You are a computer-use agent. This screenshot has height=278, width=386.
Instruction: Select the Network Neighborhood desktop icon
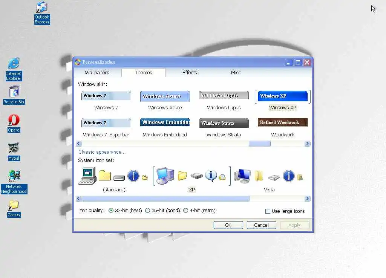pyautogui.click(x=14, y=182)
